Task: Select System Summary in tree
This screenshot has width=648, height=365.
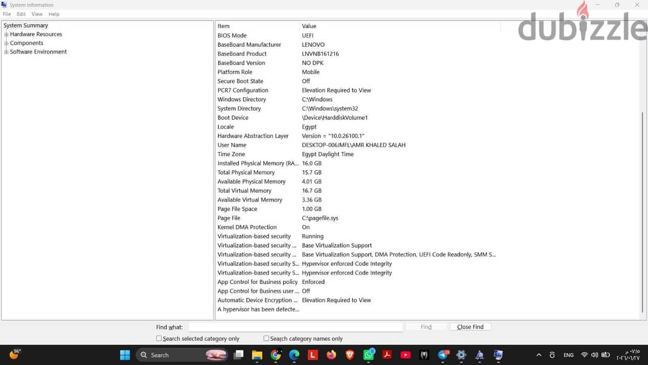Action: [x=26, y=25]
